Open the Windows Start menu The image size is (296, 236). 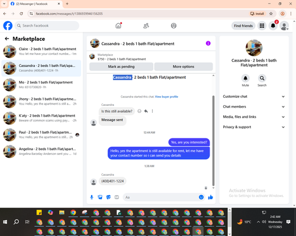click(5, 222)
